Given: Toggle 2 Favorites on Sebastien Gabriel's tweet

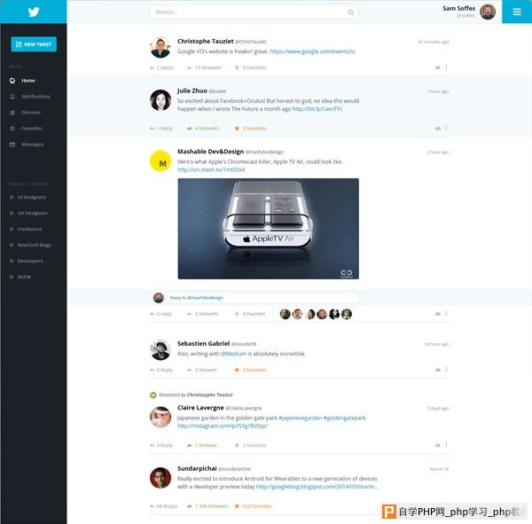Looking at the screenshot, I should point(250,370).
